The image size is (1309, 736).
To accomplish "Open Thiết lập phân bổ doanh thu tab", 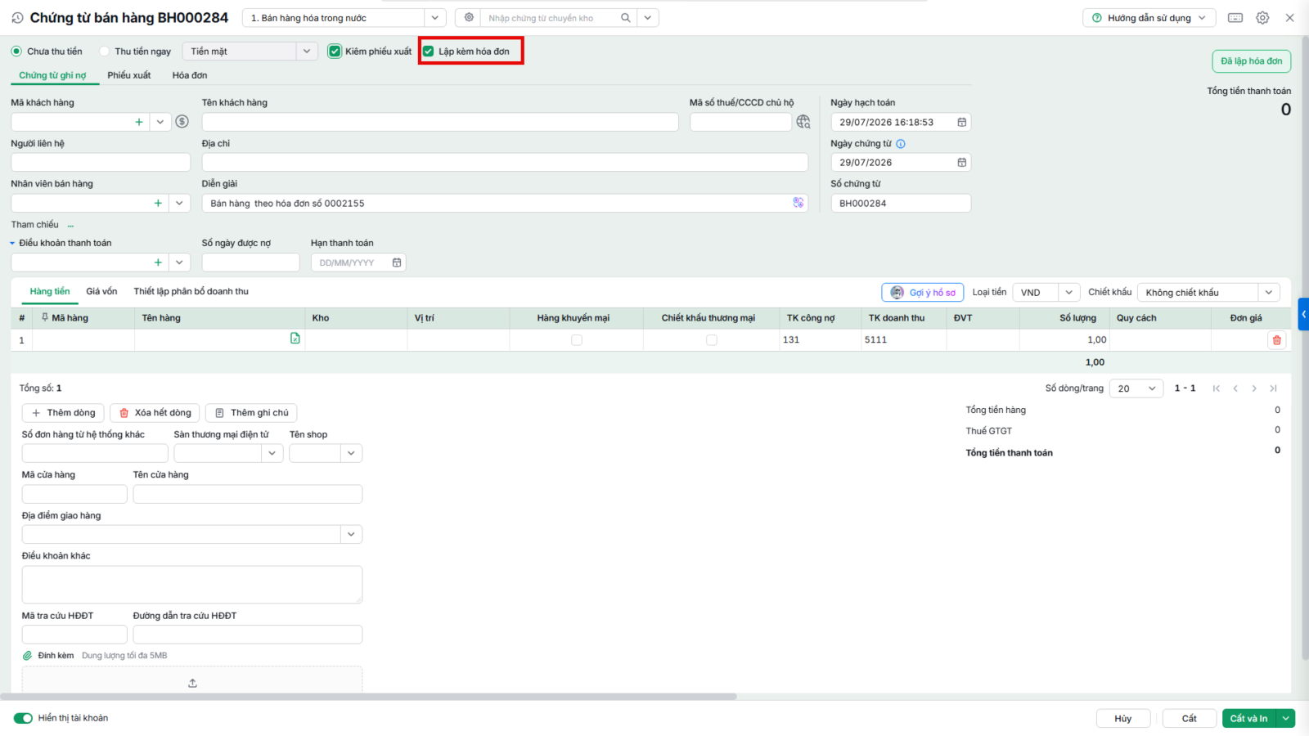I will click(x=191, y=292).
